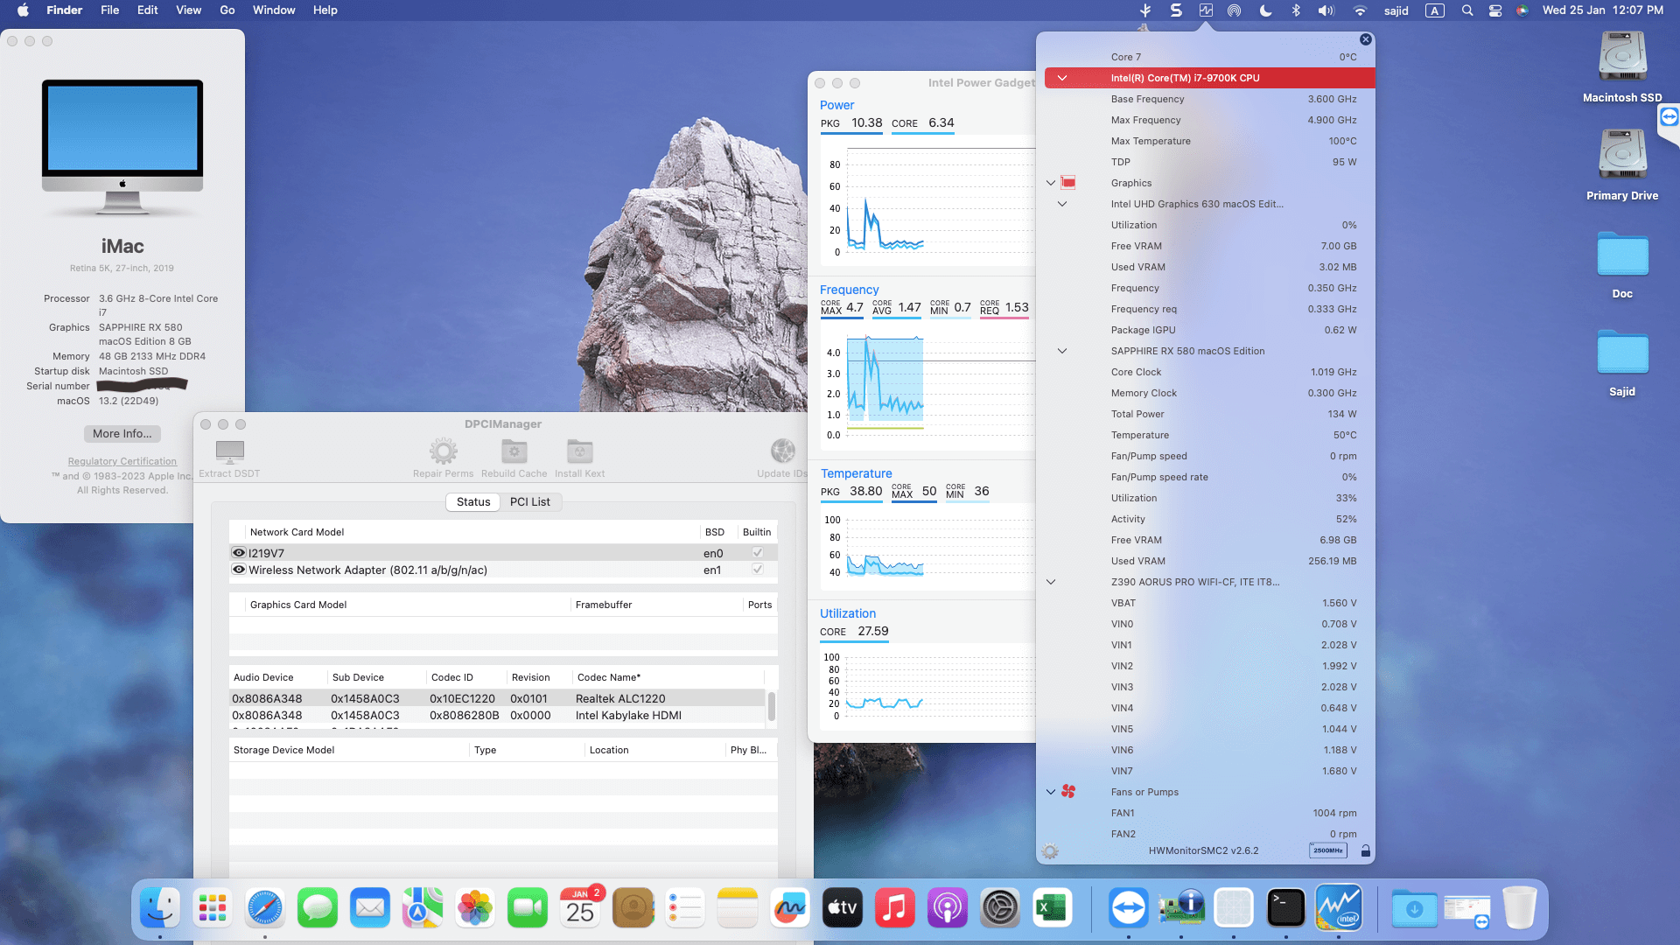This screenshot has width=1680, height=945.
Task: Open volume control in menu bar
Action: coord(1326,10)
